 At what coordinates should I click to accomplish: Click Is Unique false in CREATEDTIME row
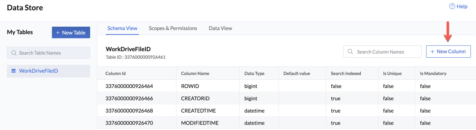pos(388,111)
